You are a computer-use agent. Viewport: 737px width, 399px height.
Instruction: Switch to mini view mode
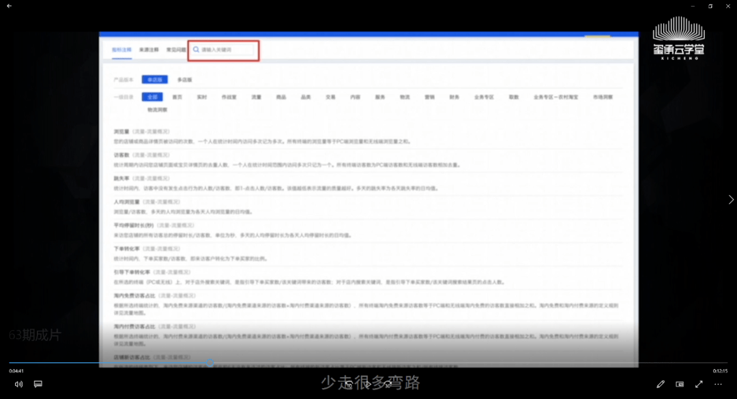(680, 384)
